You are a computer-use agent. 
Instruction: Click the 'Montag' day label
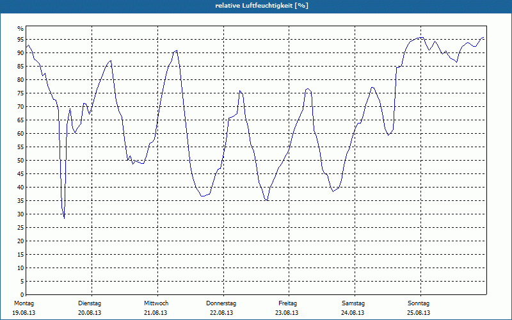[x=24, y=303]
